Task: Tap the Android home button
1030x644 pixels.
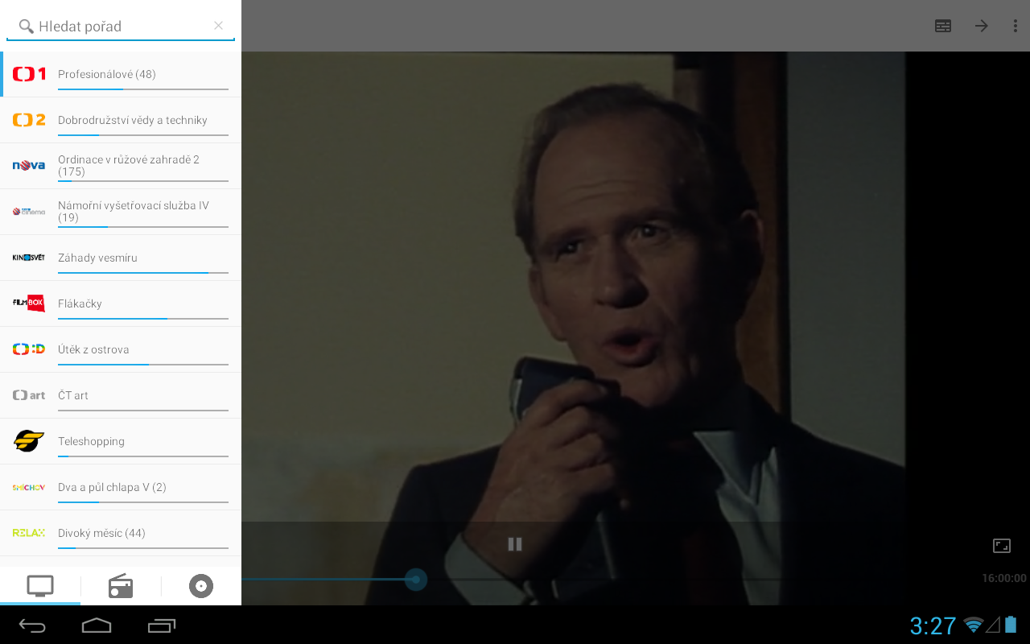Action: 97,625
